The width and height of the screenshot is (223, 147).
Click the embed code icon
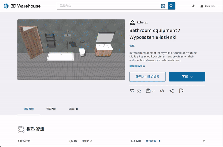click(162, 91)
